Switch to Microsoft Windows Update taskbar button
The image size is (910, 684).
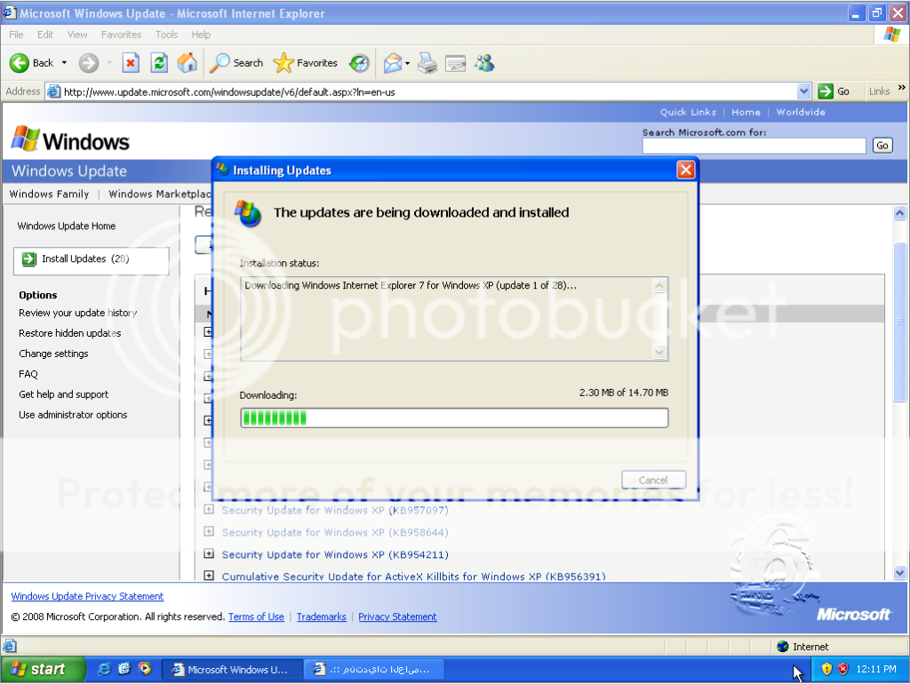tap(232, 670)
